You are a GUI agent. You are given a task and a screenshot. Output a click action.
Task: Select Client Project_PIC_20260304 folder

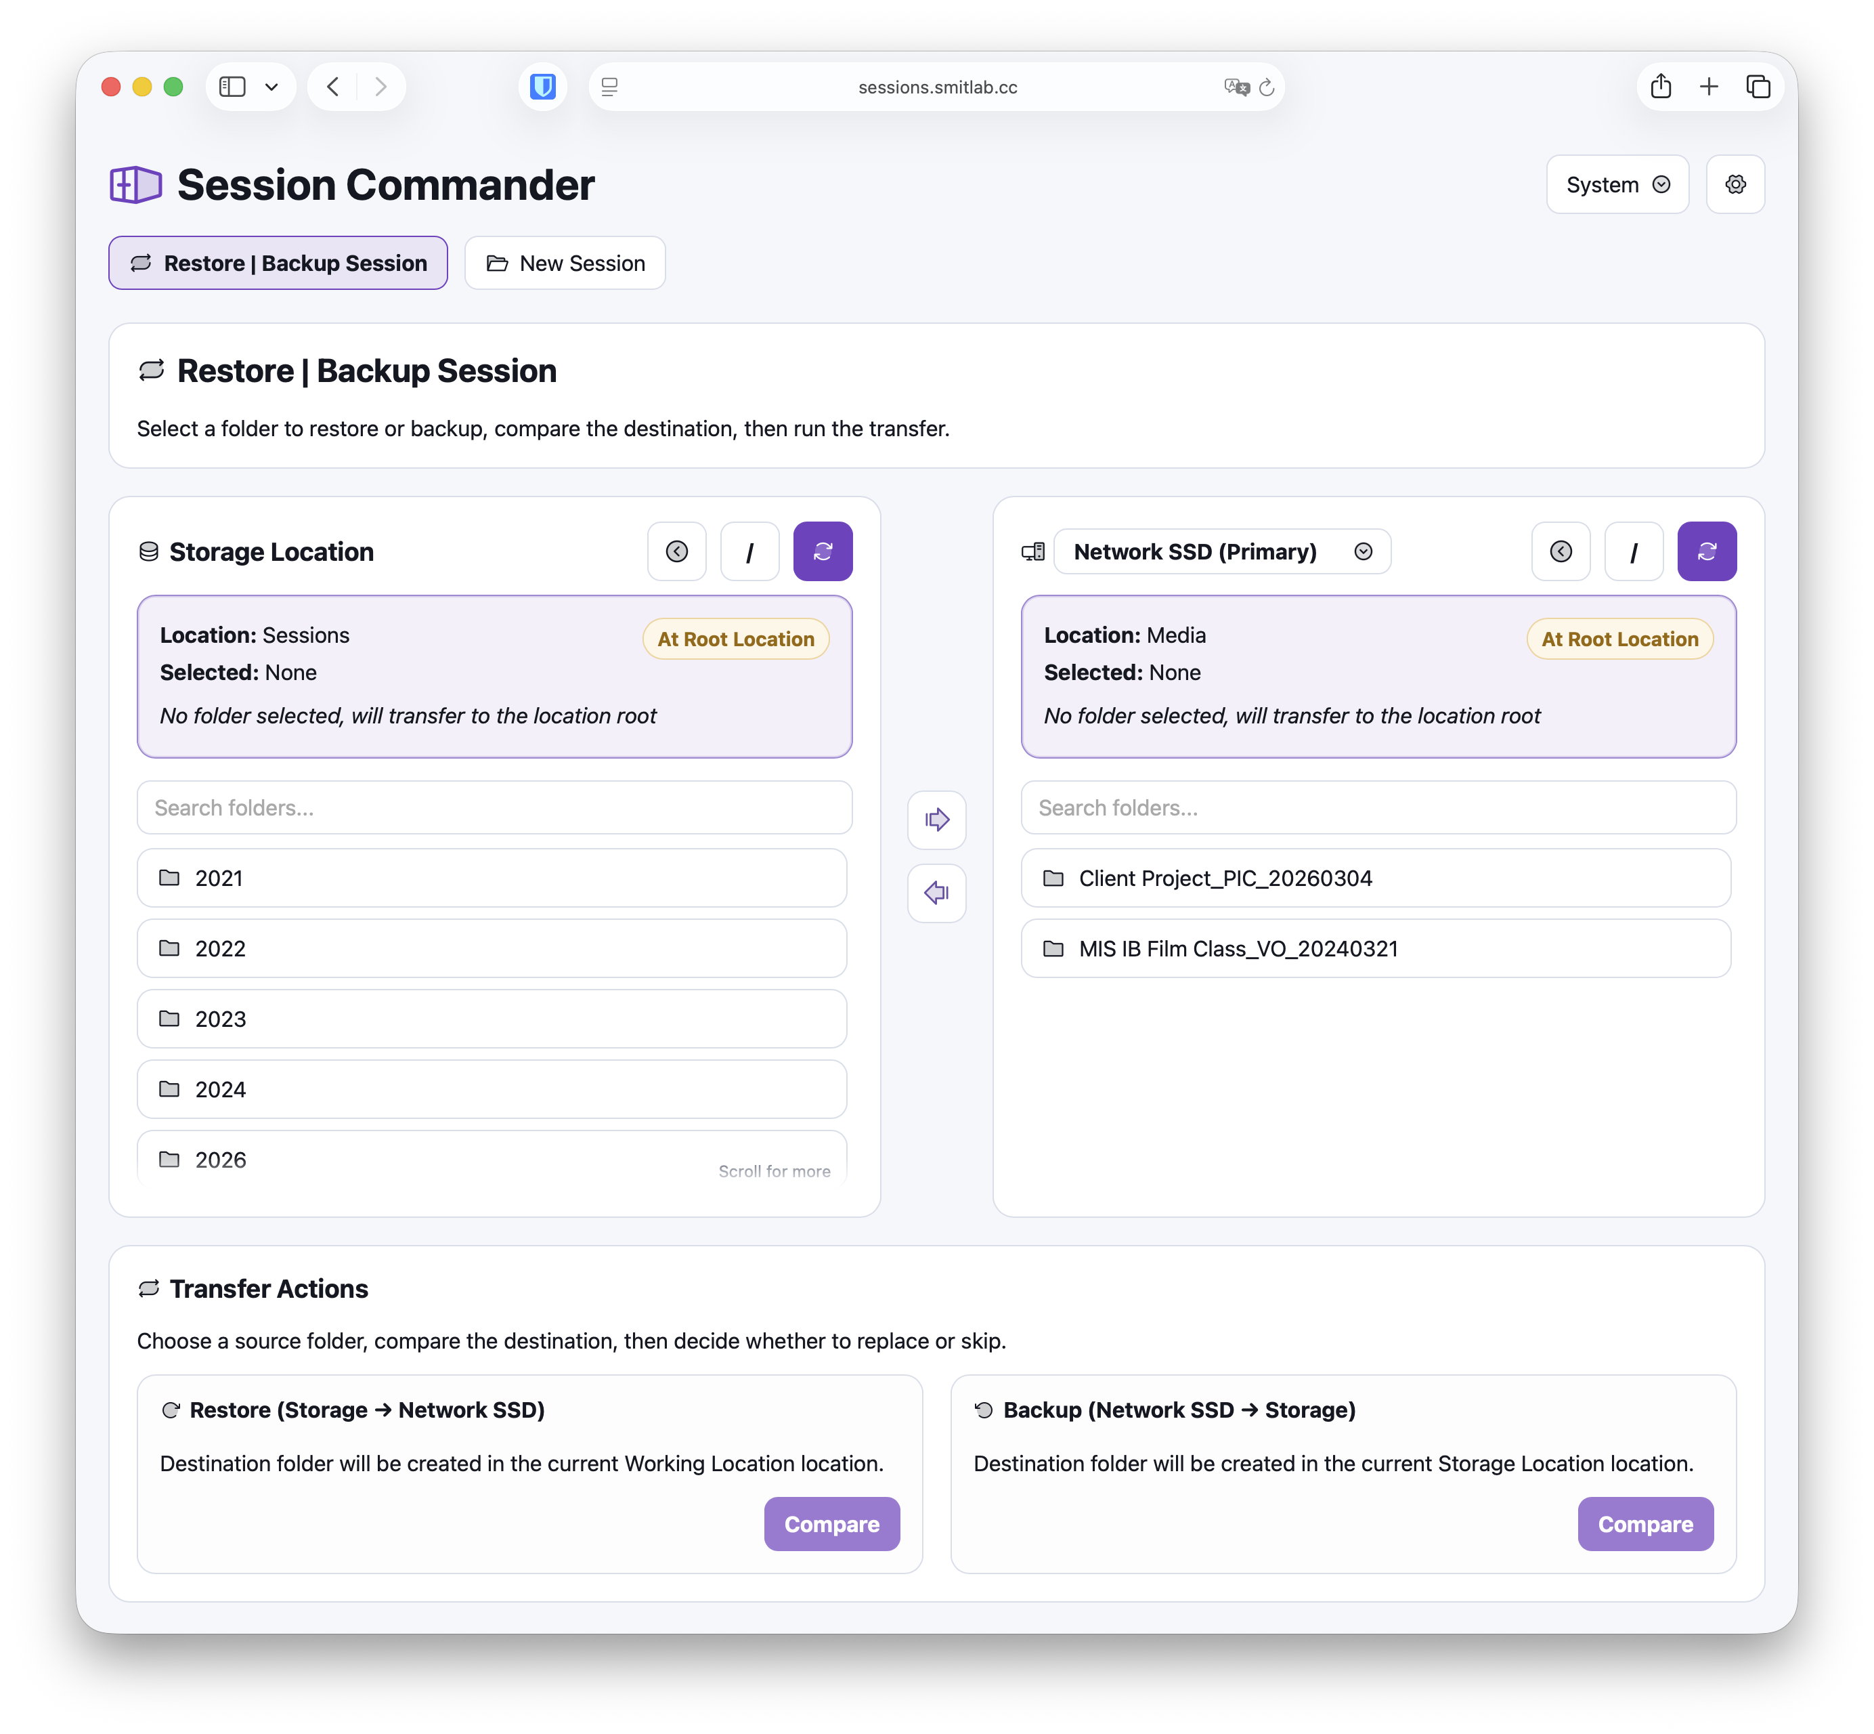tap(1375, 879)
